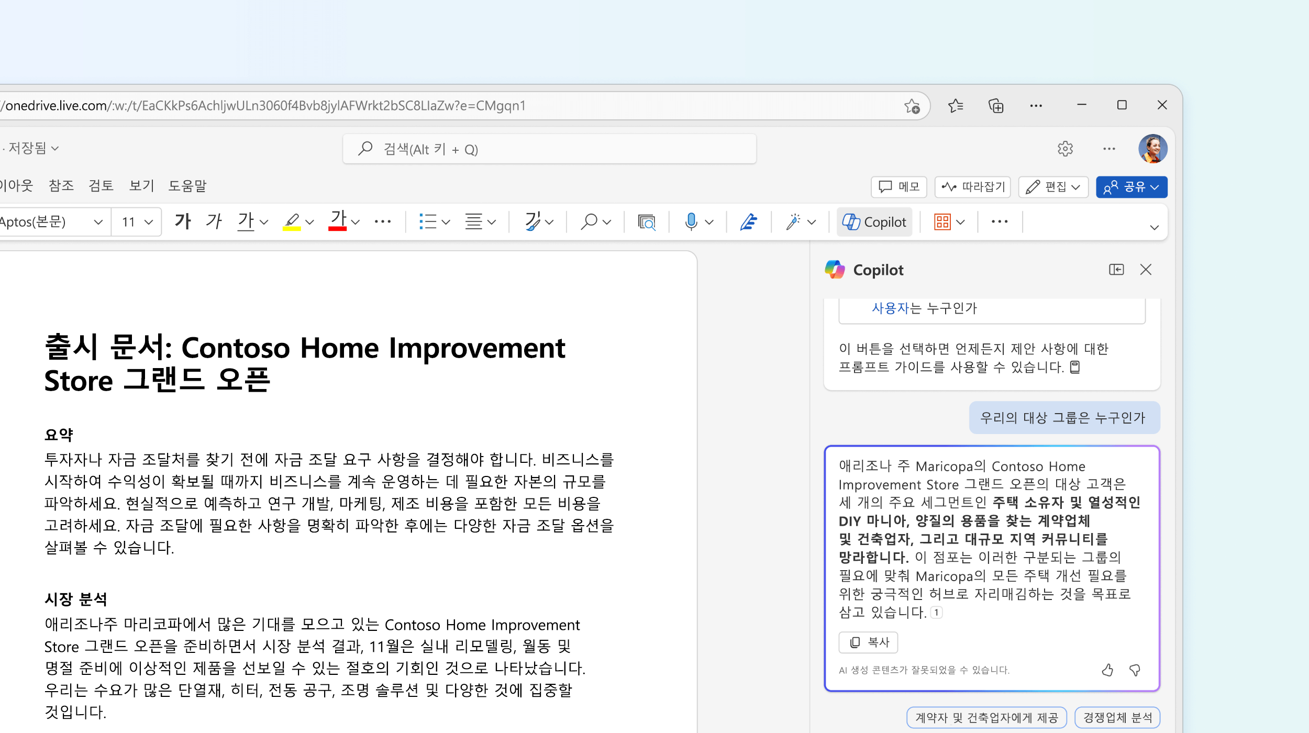Viewport: 1309px width, 733px height.
Task: Click the Styles icon in the toolbar
Action: coord(533,222)
